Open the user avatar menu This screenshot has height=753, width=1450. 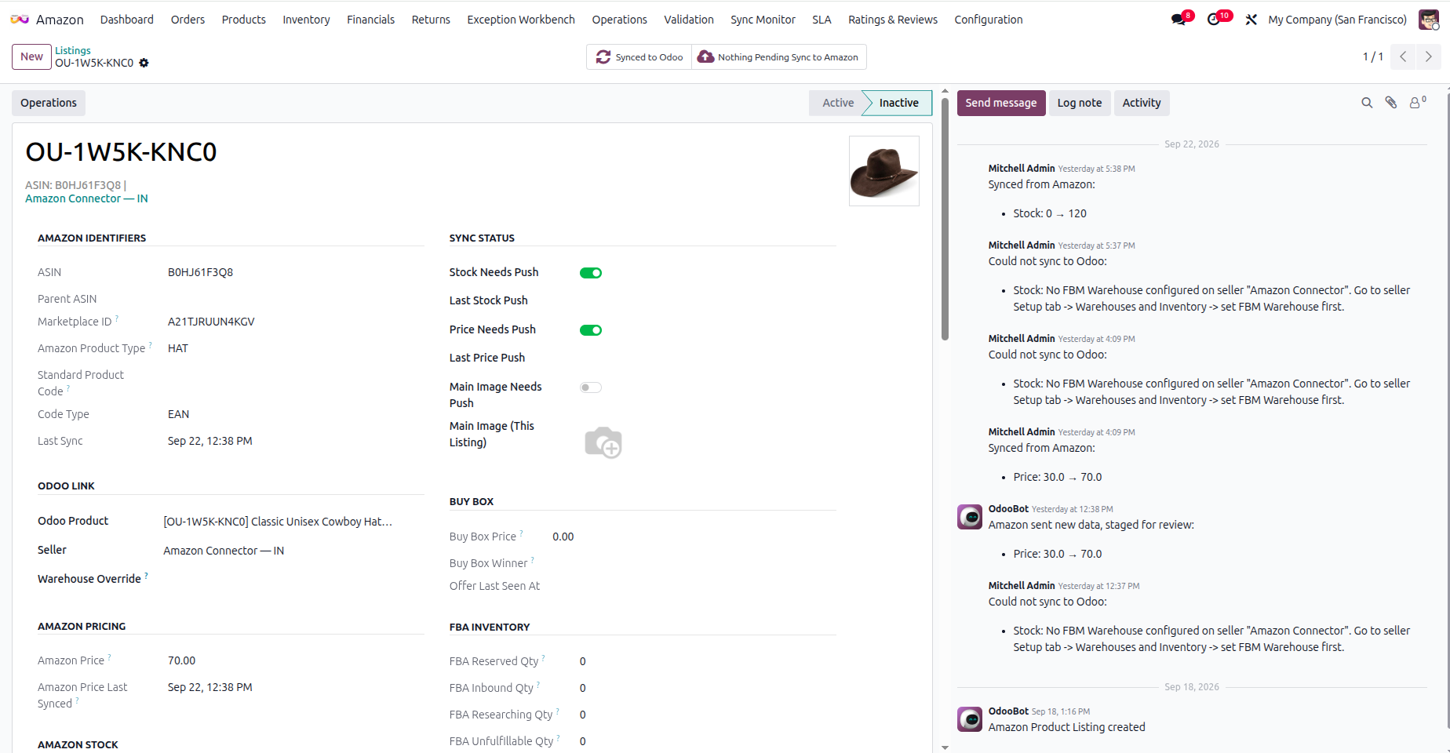pos(1428,20)
